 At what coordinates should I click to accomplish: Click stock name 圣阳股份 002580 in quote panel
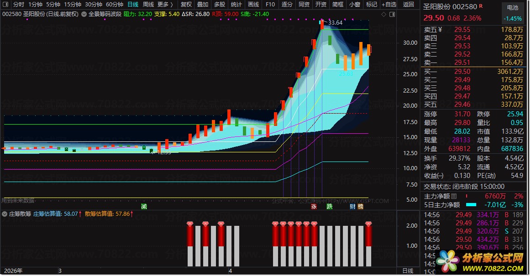coord(450,6)
